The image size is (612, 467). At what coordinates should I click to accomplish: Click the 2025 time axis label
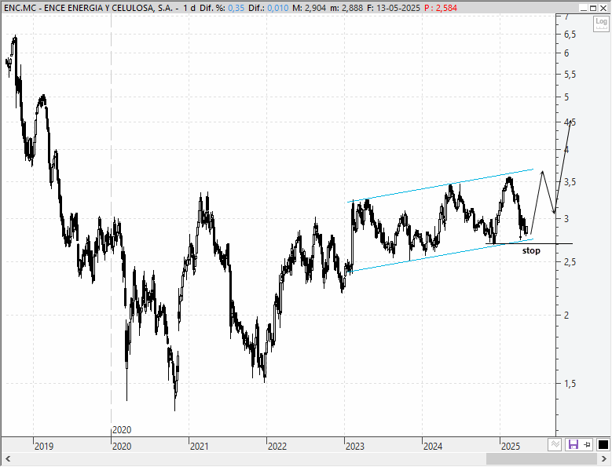click(x=511, y=447)
